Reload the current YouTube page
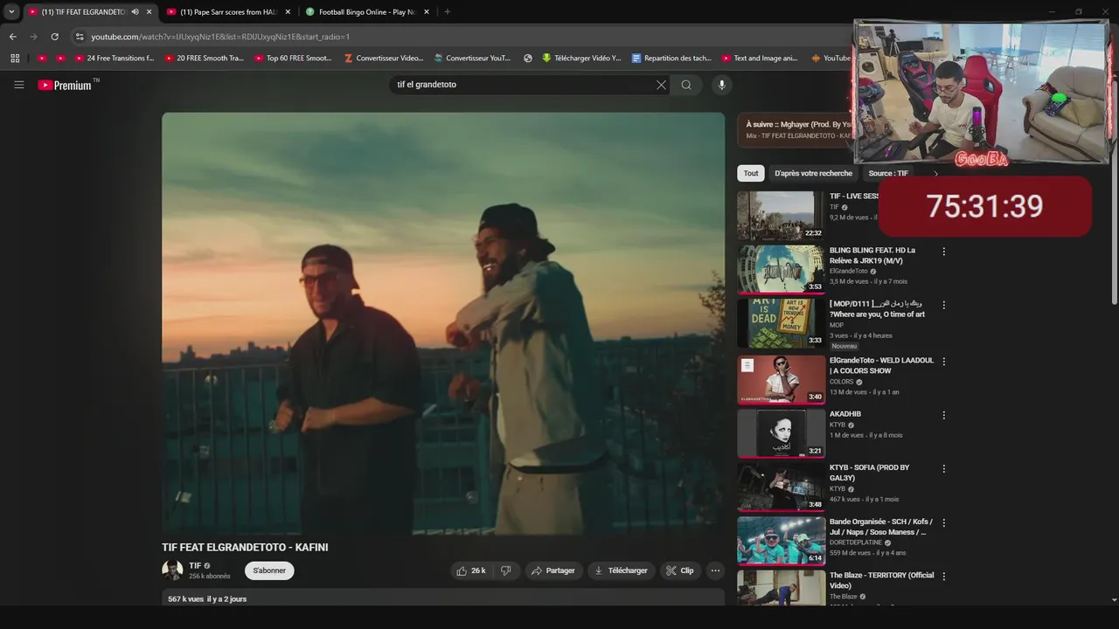1119x629 pixels. [54, 37]
